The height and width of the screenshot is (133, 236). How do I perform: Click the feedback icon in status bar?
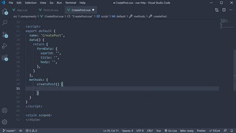(225, 130)
